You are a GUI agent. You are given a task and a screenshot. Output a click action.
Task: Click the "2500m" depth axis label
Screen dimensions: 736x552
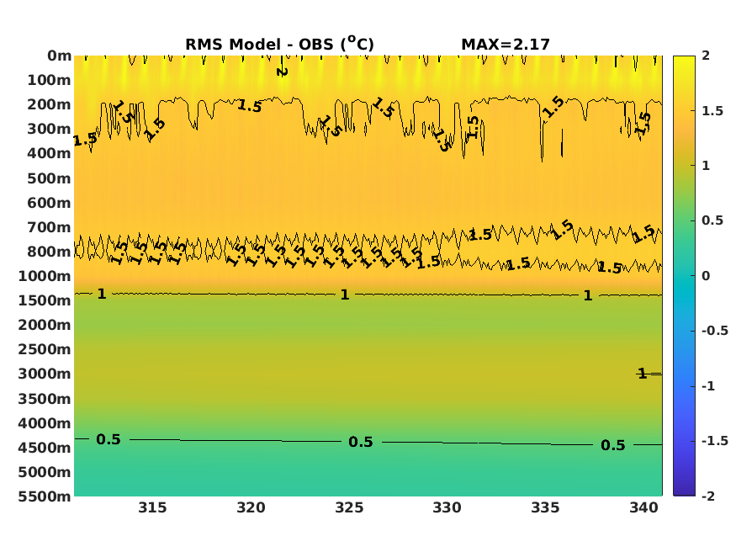pyautogui.click(x=45, y=349)
